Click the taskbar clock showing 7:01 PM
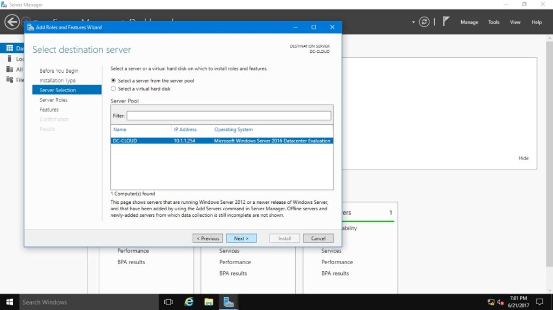This screenshot has height=310, width=553. pos(518,302)
